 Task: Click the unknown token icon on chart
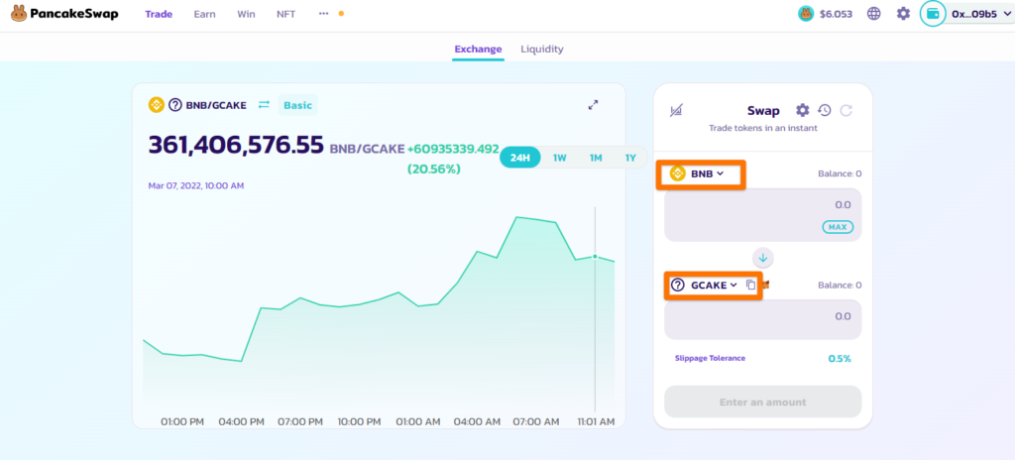click(x=174, y=105)
